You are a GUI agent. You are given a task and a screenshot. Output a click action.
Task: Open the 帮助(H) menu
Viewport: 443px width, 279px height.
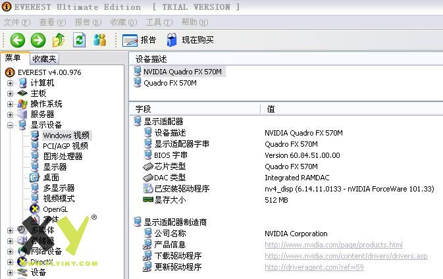click(x=195, y=22)
